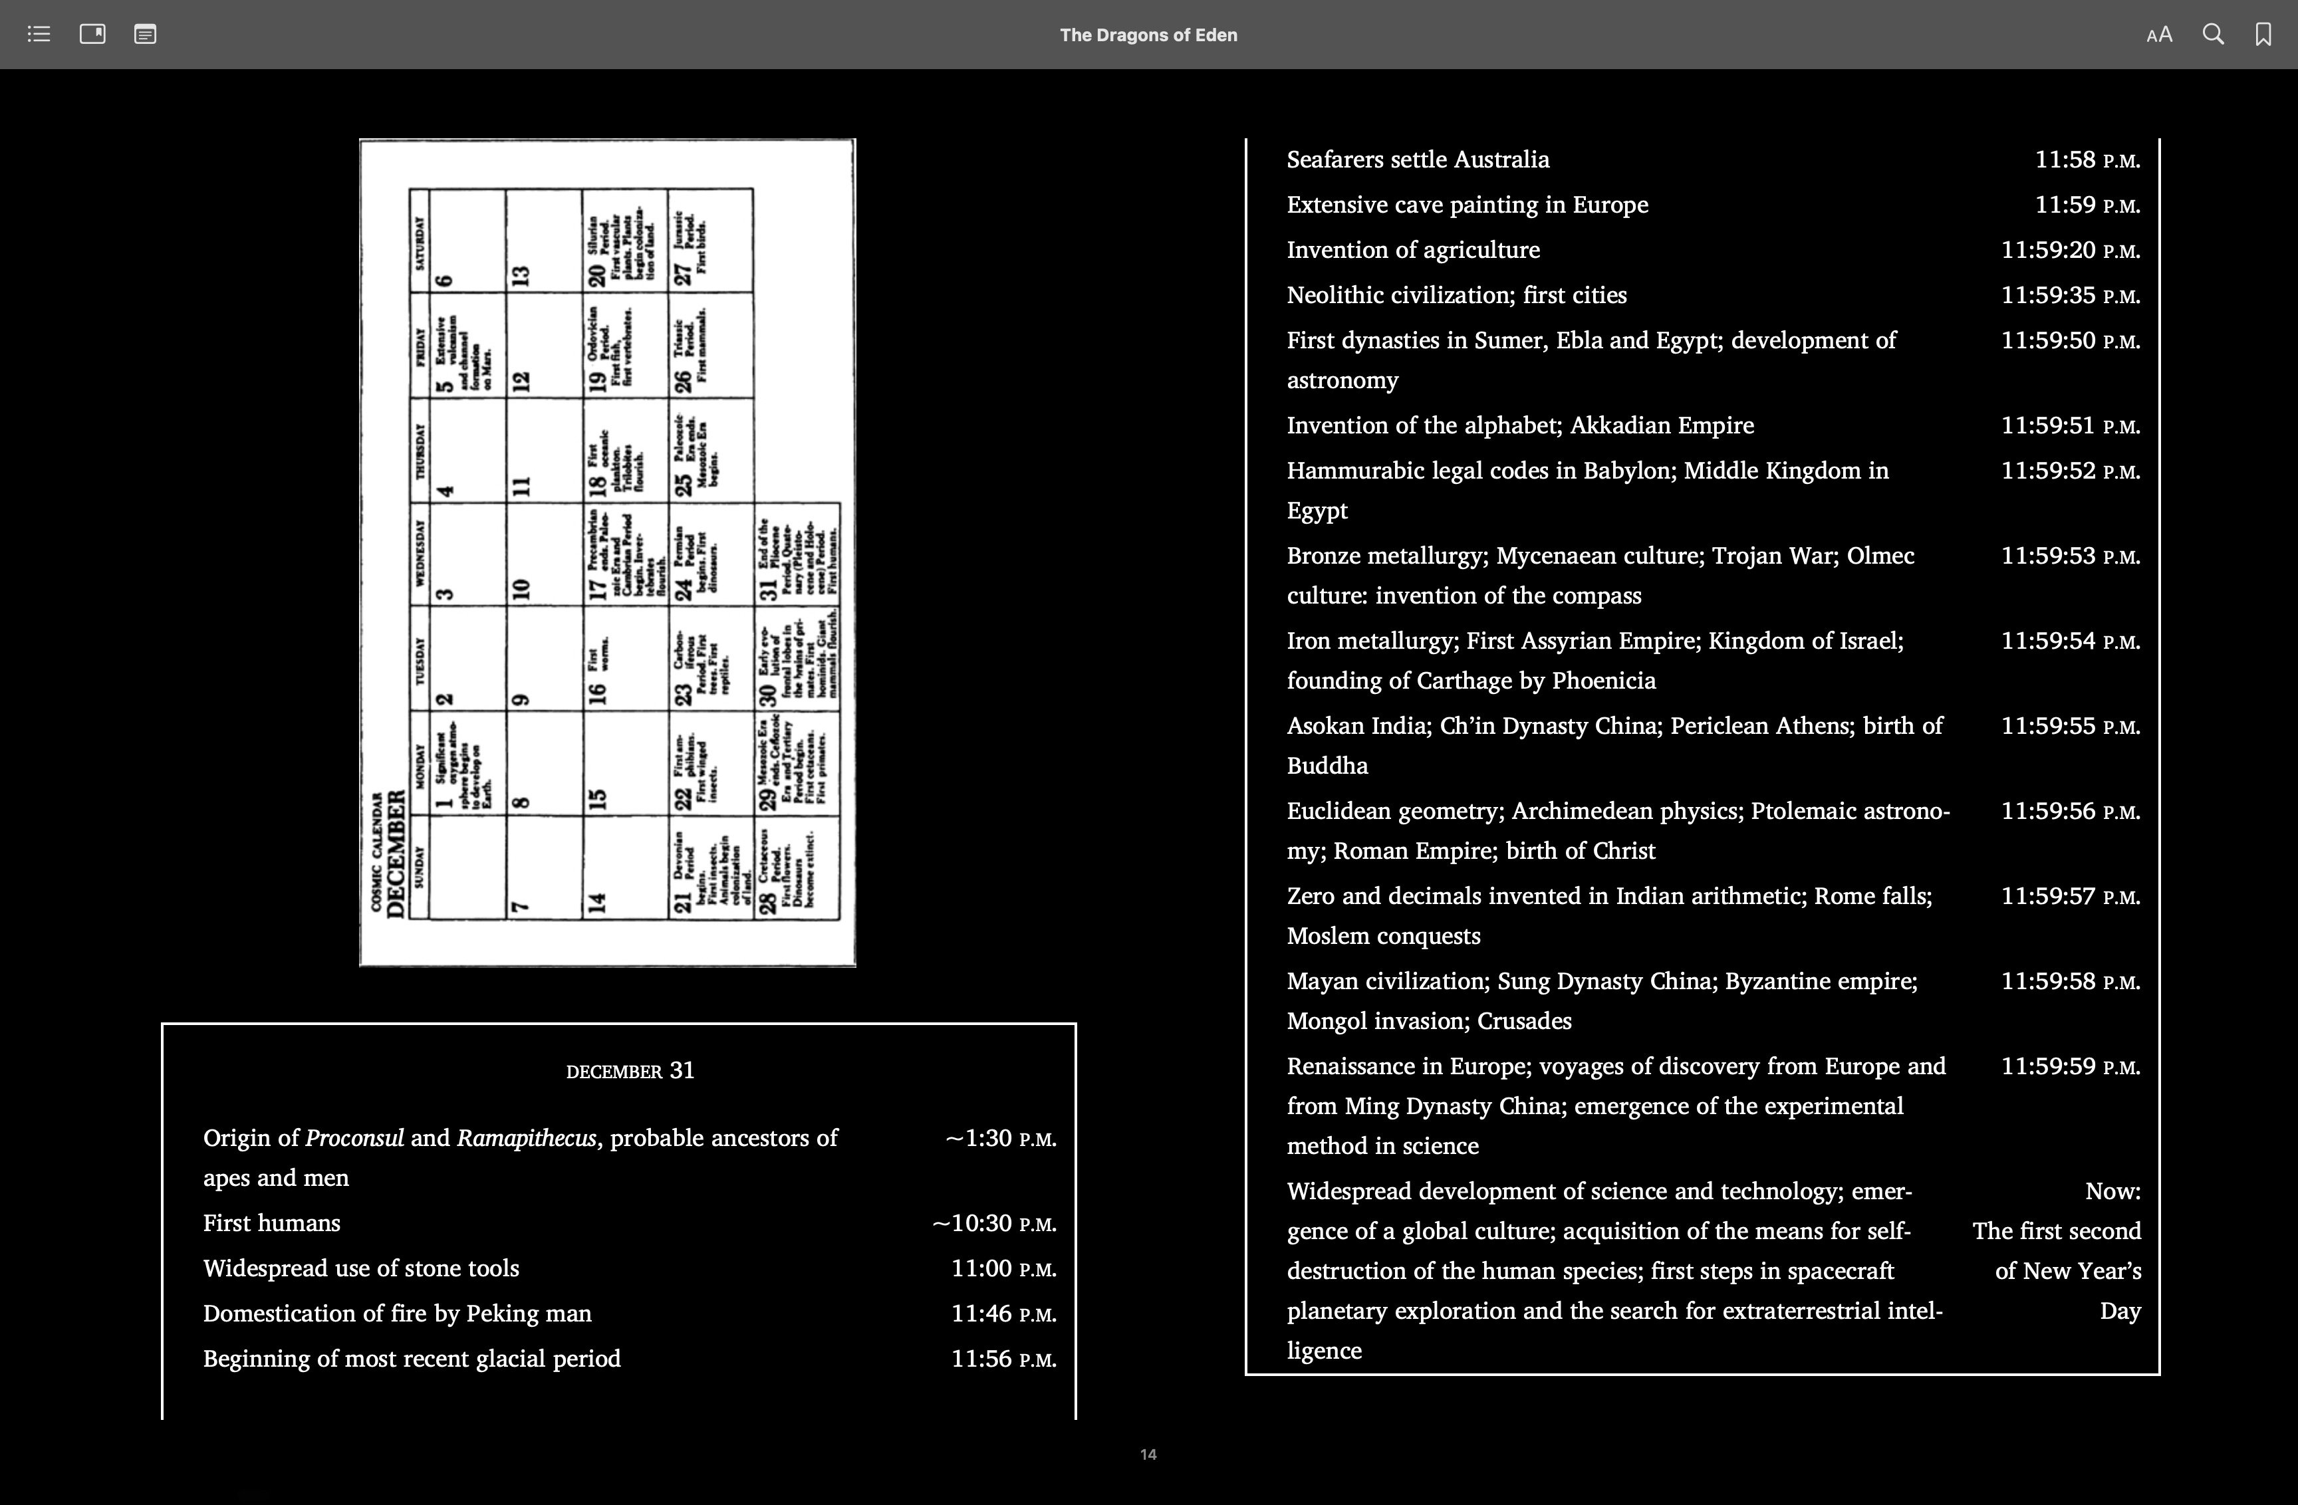Select 'Seafarers settle Australia' line
Viewport: 2298px width, 1505px height.
click(x=1418, y=160)
